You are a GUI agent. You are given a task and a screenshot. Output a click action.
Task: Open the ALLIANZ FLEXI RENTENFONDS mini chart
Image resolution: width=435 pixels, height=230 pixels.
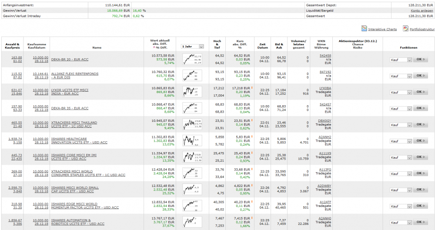pyautogui.click(x=192, y=76)
